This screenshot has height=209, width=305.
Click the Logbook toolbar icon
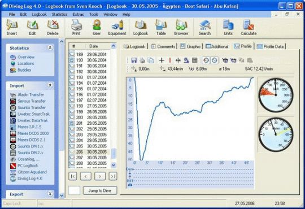pyautogui.click(x=141, y=28)
